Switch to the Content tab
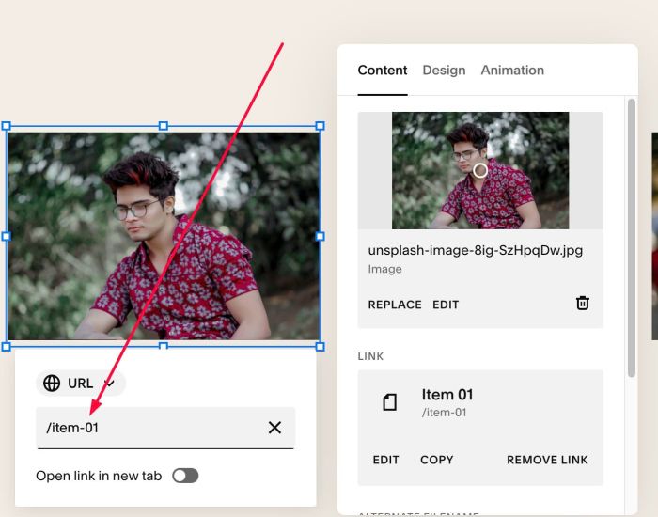Screen dimensions: 658x517 point(383,70)
